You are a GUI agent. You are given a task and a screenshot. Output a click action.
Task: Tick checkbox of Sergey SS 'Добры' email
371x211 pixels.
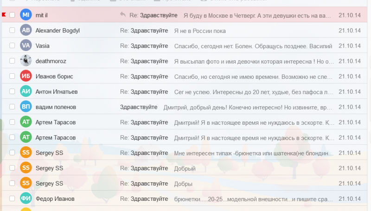[x=12, y=183]
